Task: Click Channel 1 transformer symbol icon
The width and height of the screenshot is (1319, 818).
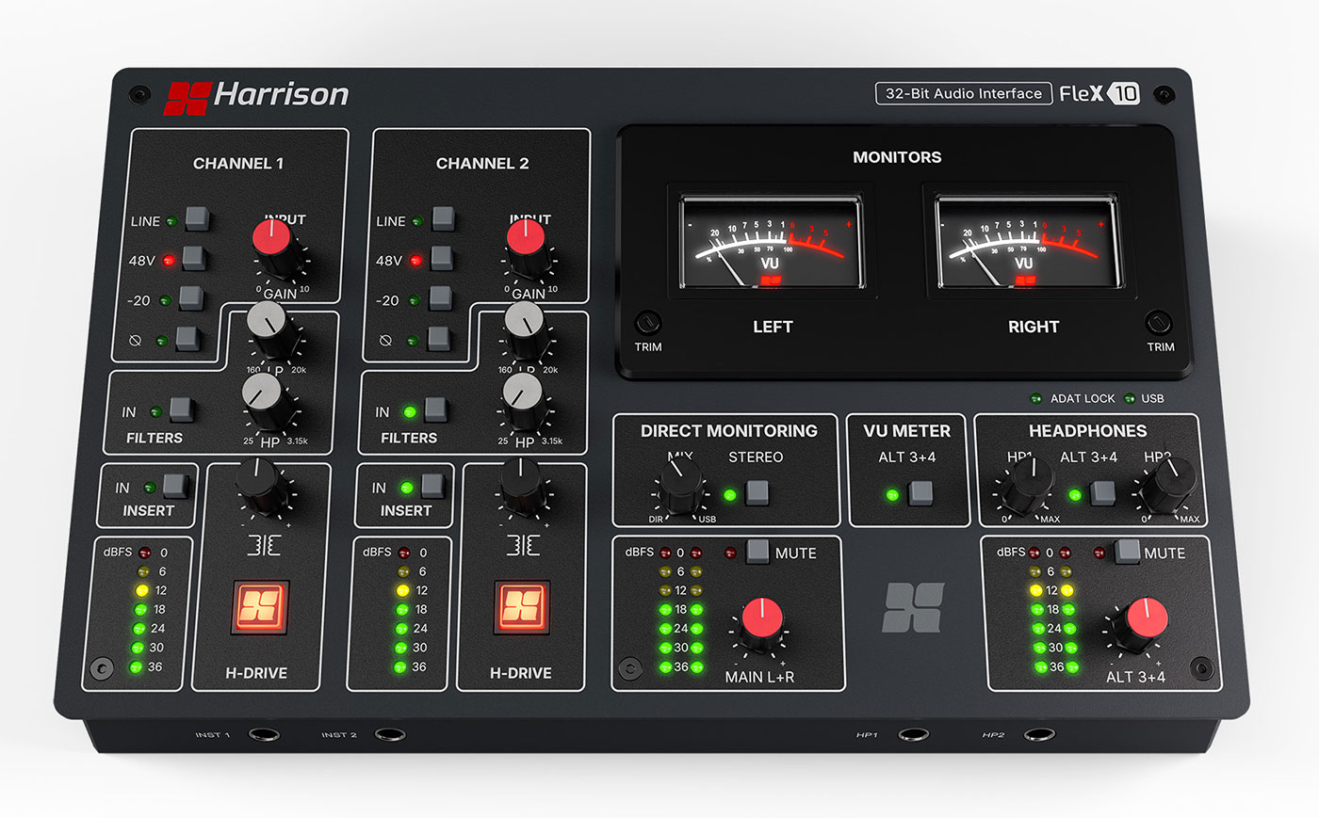Action: tap(263, 545)
